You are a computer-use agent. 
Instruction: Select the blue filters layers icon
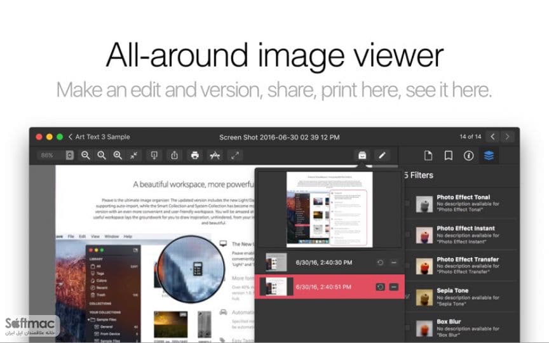489,156
